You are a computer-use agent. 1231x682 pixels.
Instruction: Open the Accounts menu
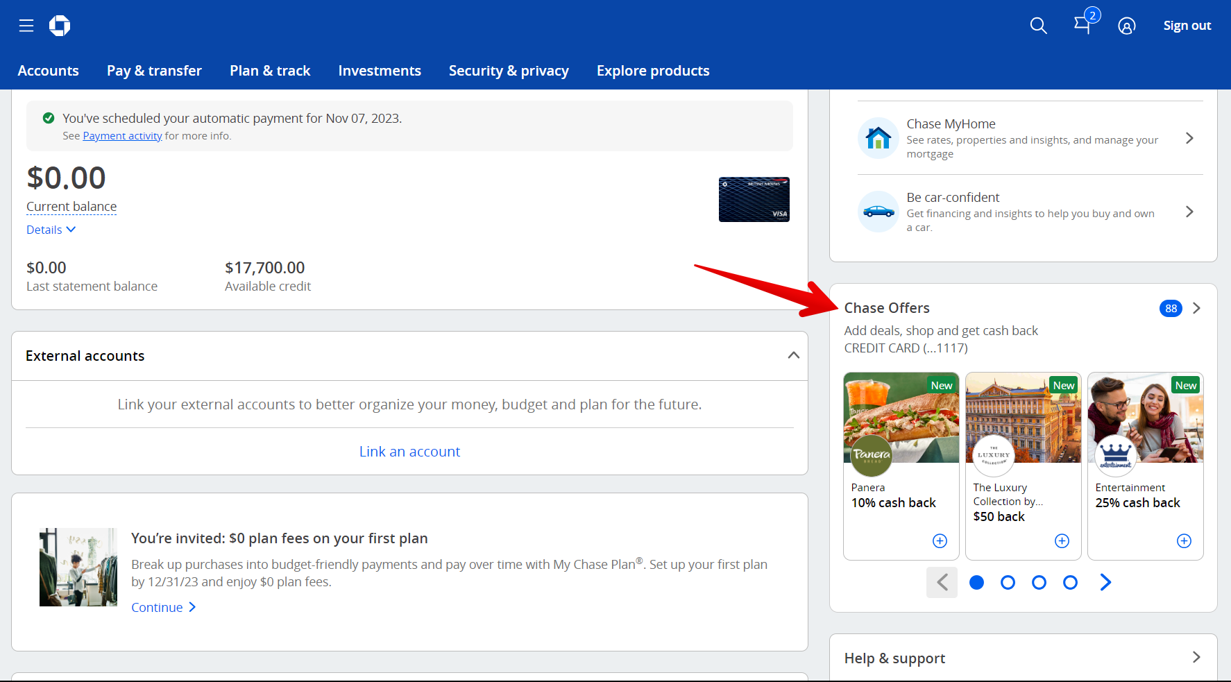point(49,71)
